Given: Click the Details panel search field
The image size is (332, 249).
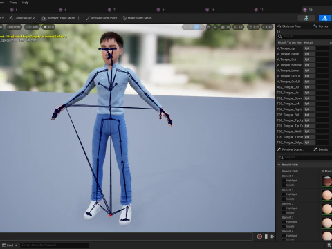Looking at the screenshot, I should [x=306, y=157].
